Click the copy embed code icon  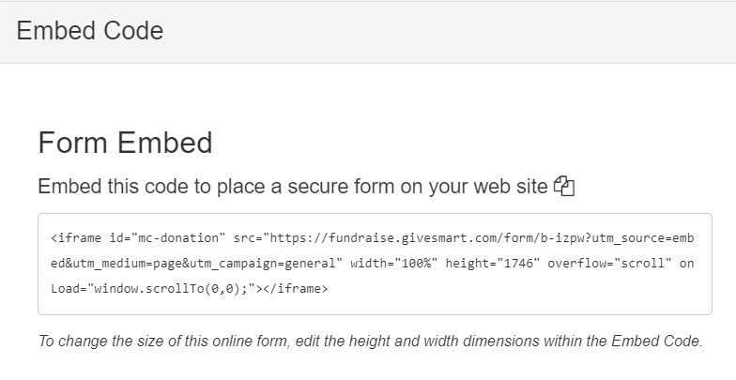point(563,186)
